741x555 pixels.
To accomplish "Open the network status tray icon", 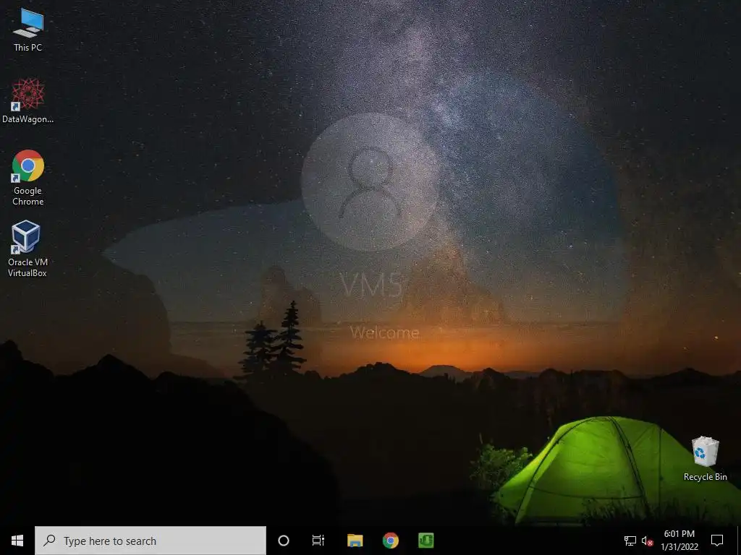I will tap(630, 541).
